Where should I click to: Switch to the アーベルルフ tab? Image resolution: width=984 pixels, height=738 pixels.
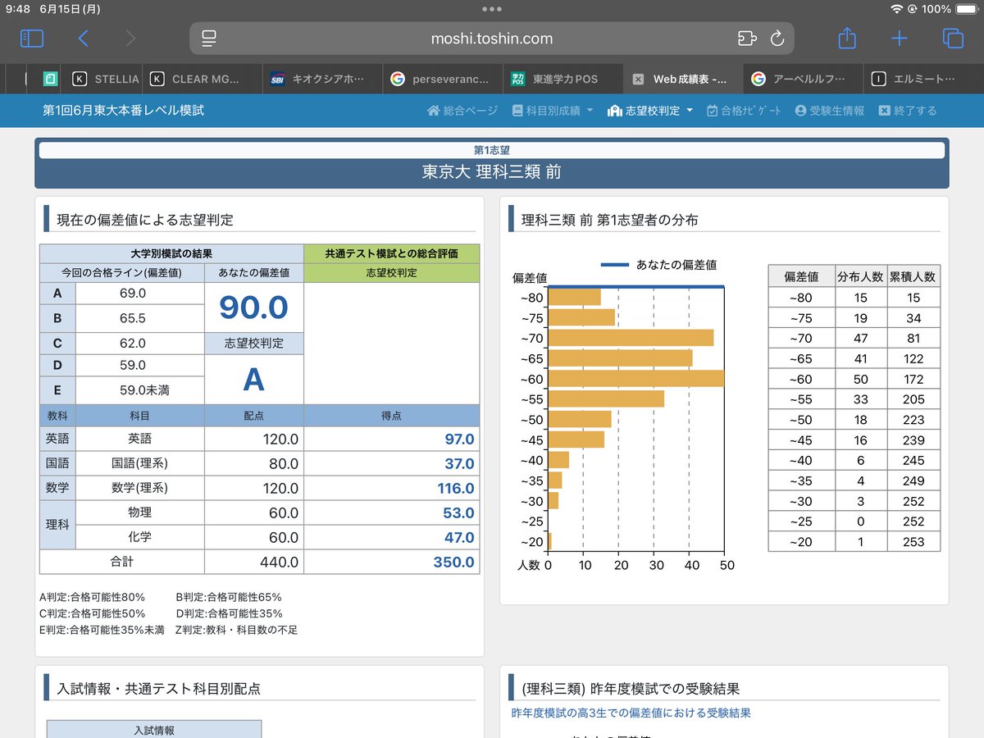(802, 80)
